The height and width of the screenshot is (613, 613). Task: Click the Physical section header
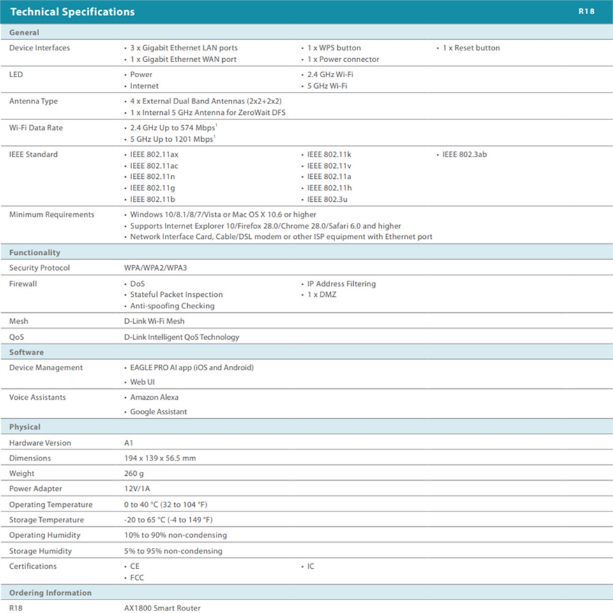25,427
